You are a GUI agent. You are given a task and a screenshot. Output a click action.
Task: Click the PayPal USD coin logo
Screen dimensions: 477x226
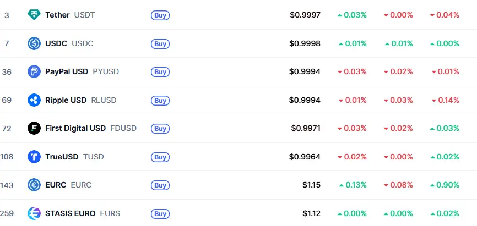34,71
